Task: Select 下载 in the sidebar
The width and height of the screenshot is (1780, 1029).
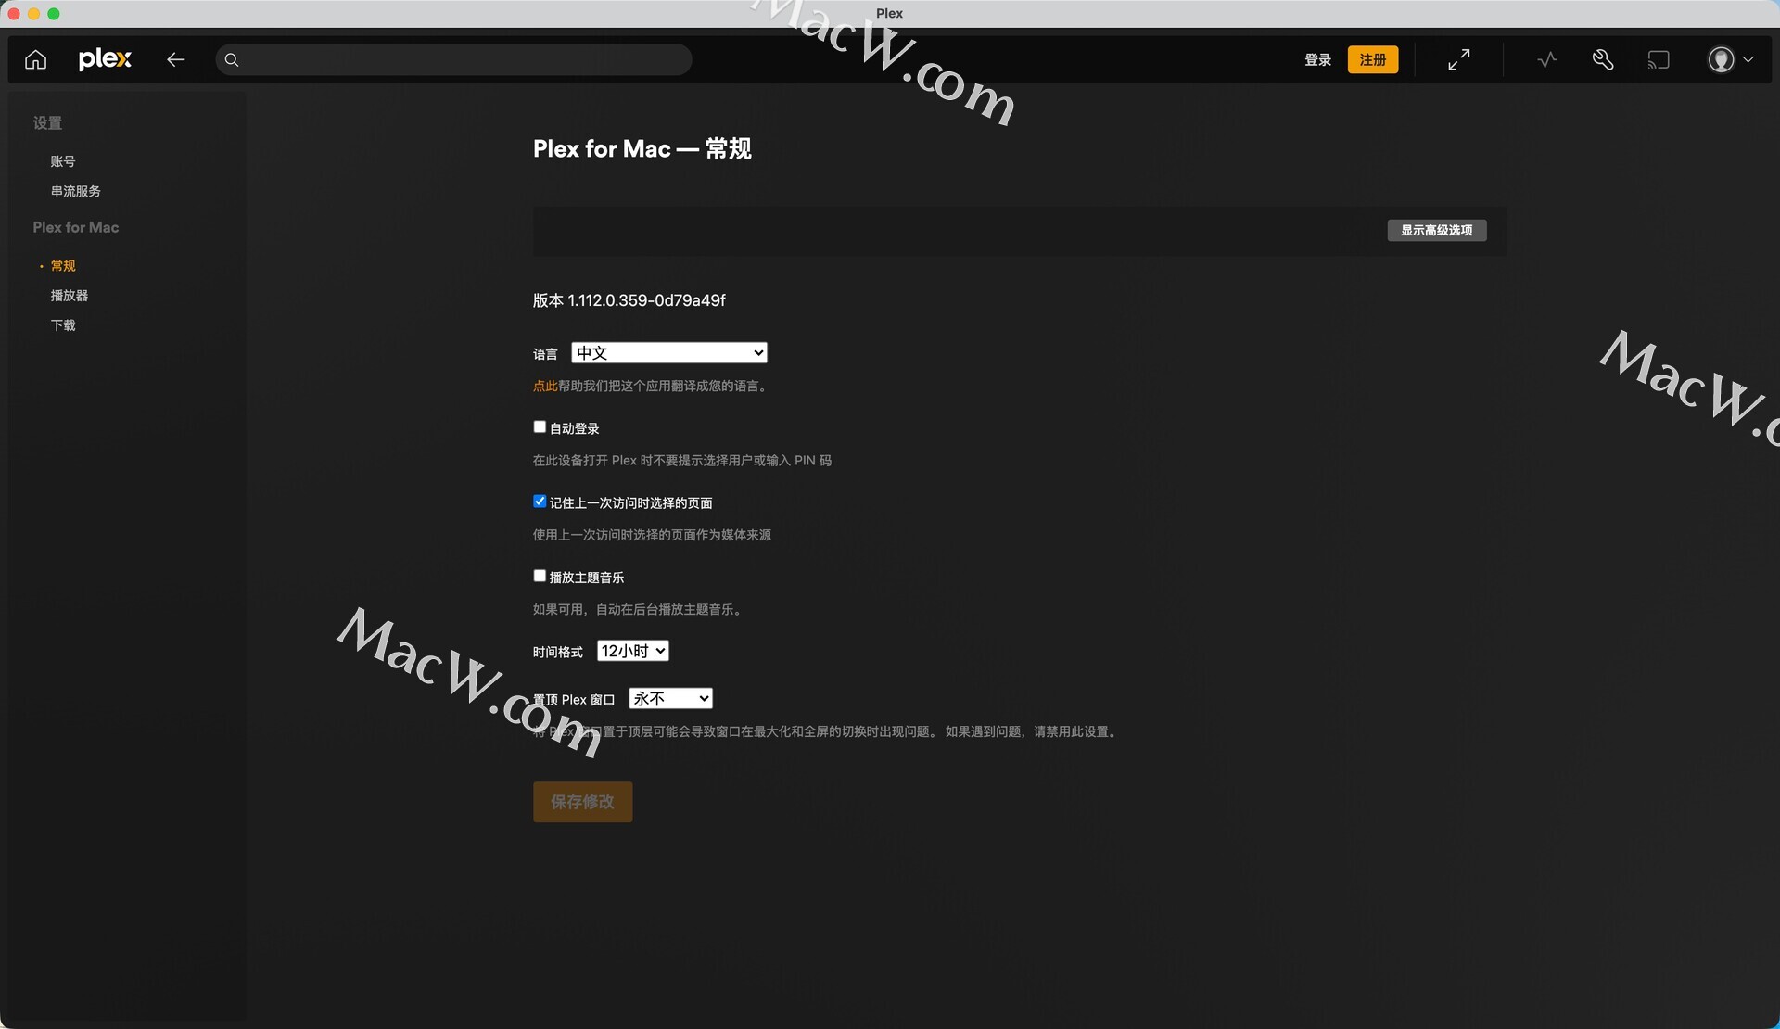Action: coord(63,325)
